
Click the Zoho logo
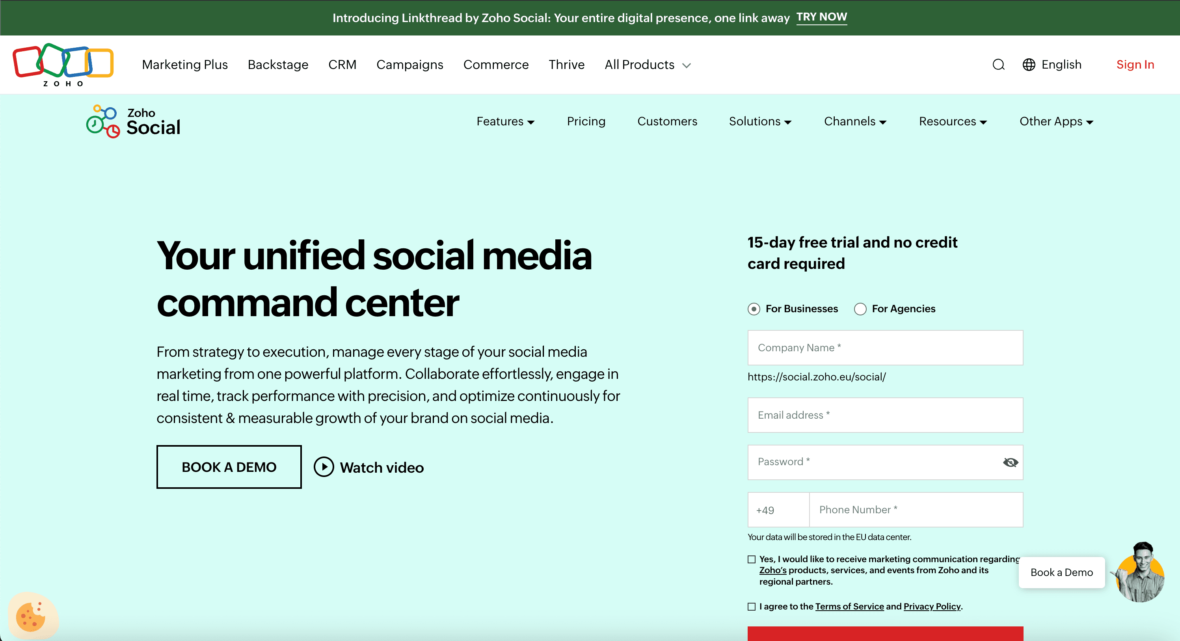point(63,65)
